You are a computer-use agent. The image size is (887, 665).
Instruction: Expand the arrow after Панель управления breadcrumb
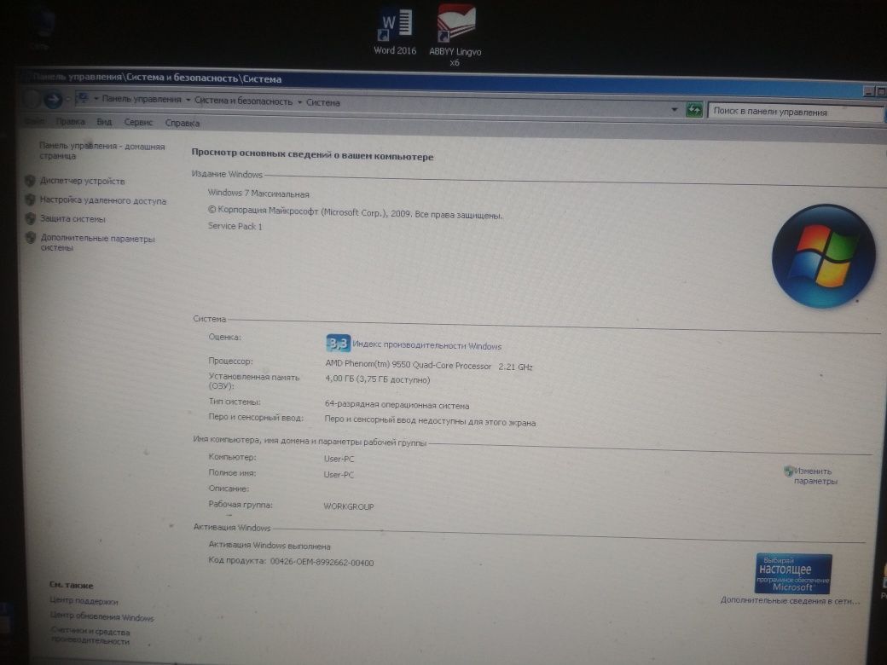coord(188,100)
